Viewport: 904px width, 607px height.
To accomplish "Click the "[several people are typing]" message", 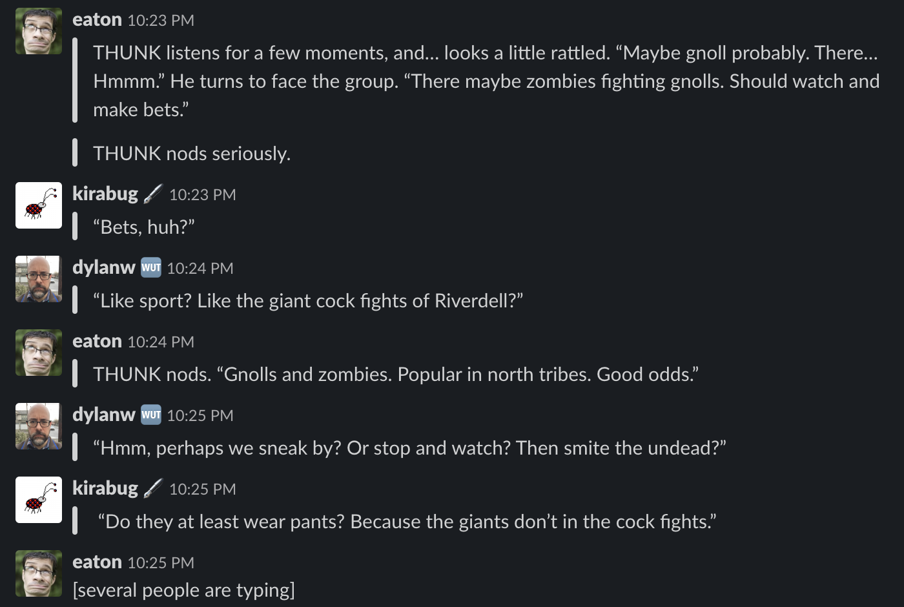I will 183,590.
